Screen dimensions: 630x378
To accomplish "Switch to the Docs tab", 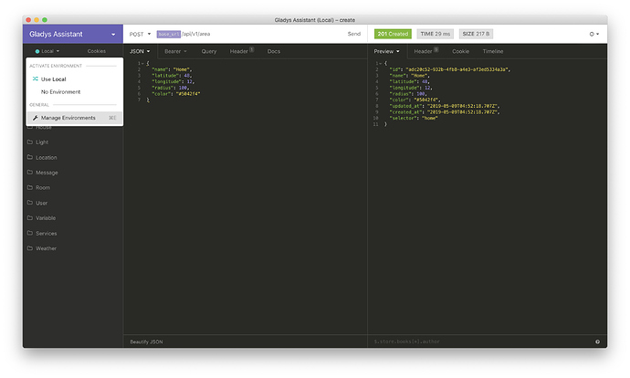I will 274,51.
